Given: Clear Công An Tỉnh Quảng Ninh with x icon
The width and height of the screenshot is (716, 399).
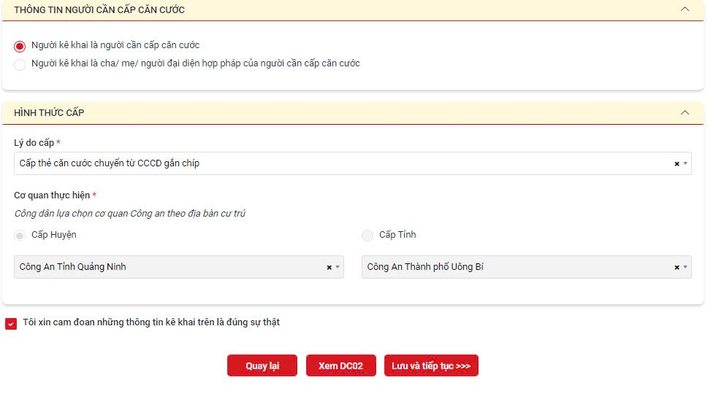Looking at the screenshot, I should point(329,268).
